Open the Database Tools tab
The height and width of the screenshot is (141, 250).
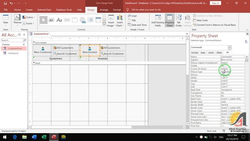(64, 10)
